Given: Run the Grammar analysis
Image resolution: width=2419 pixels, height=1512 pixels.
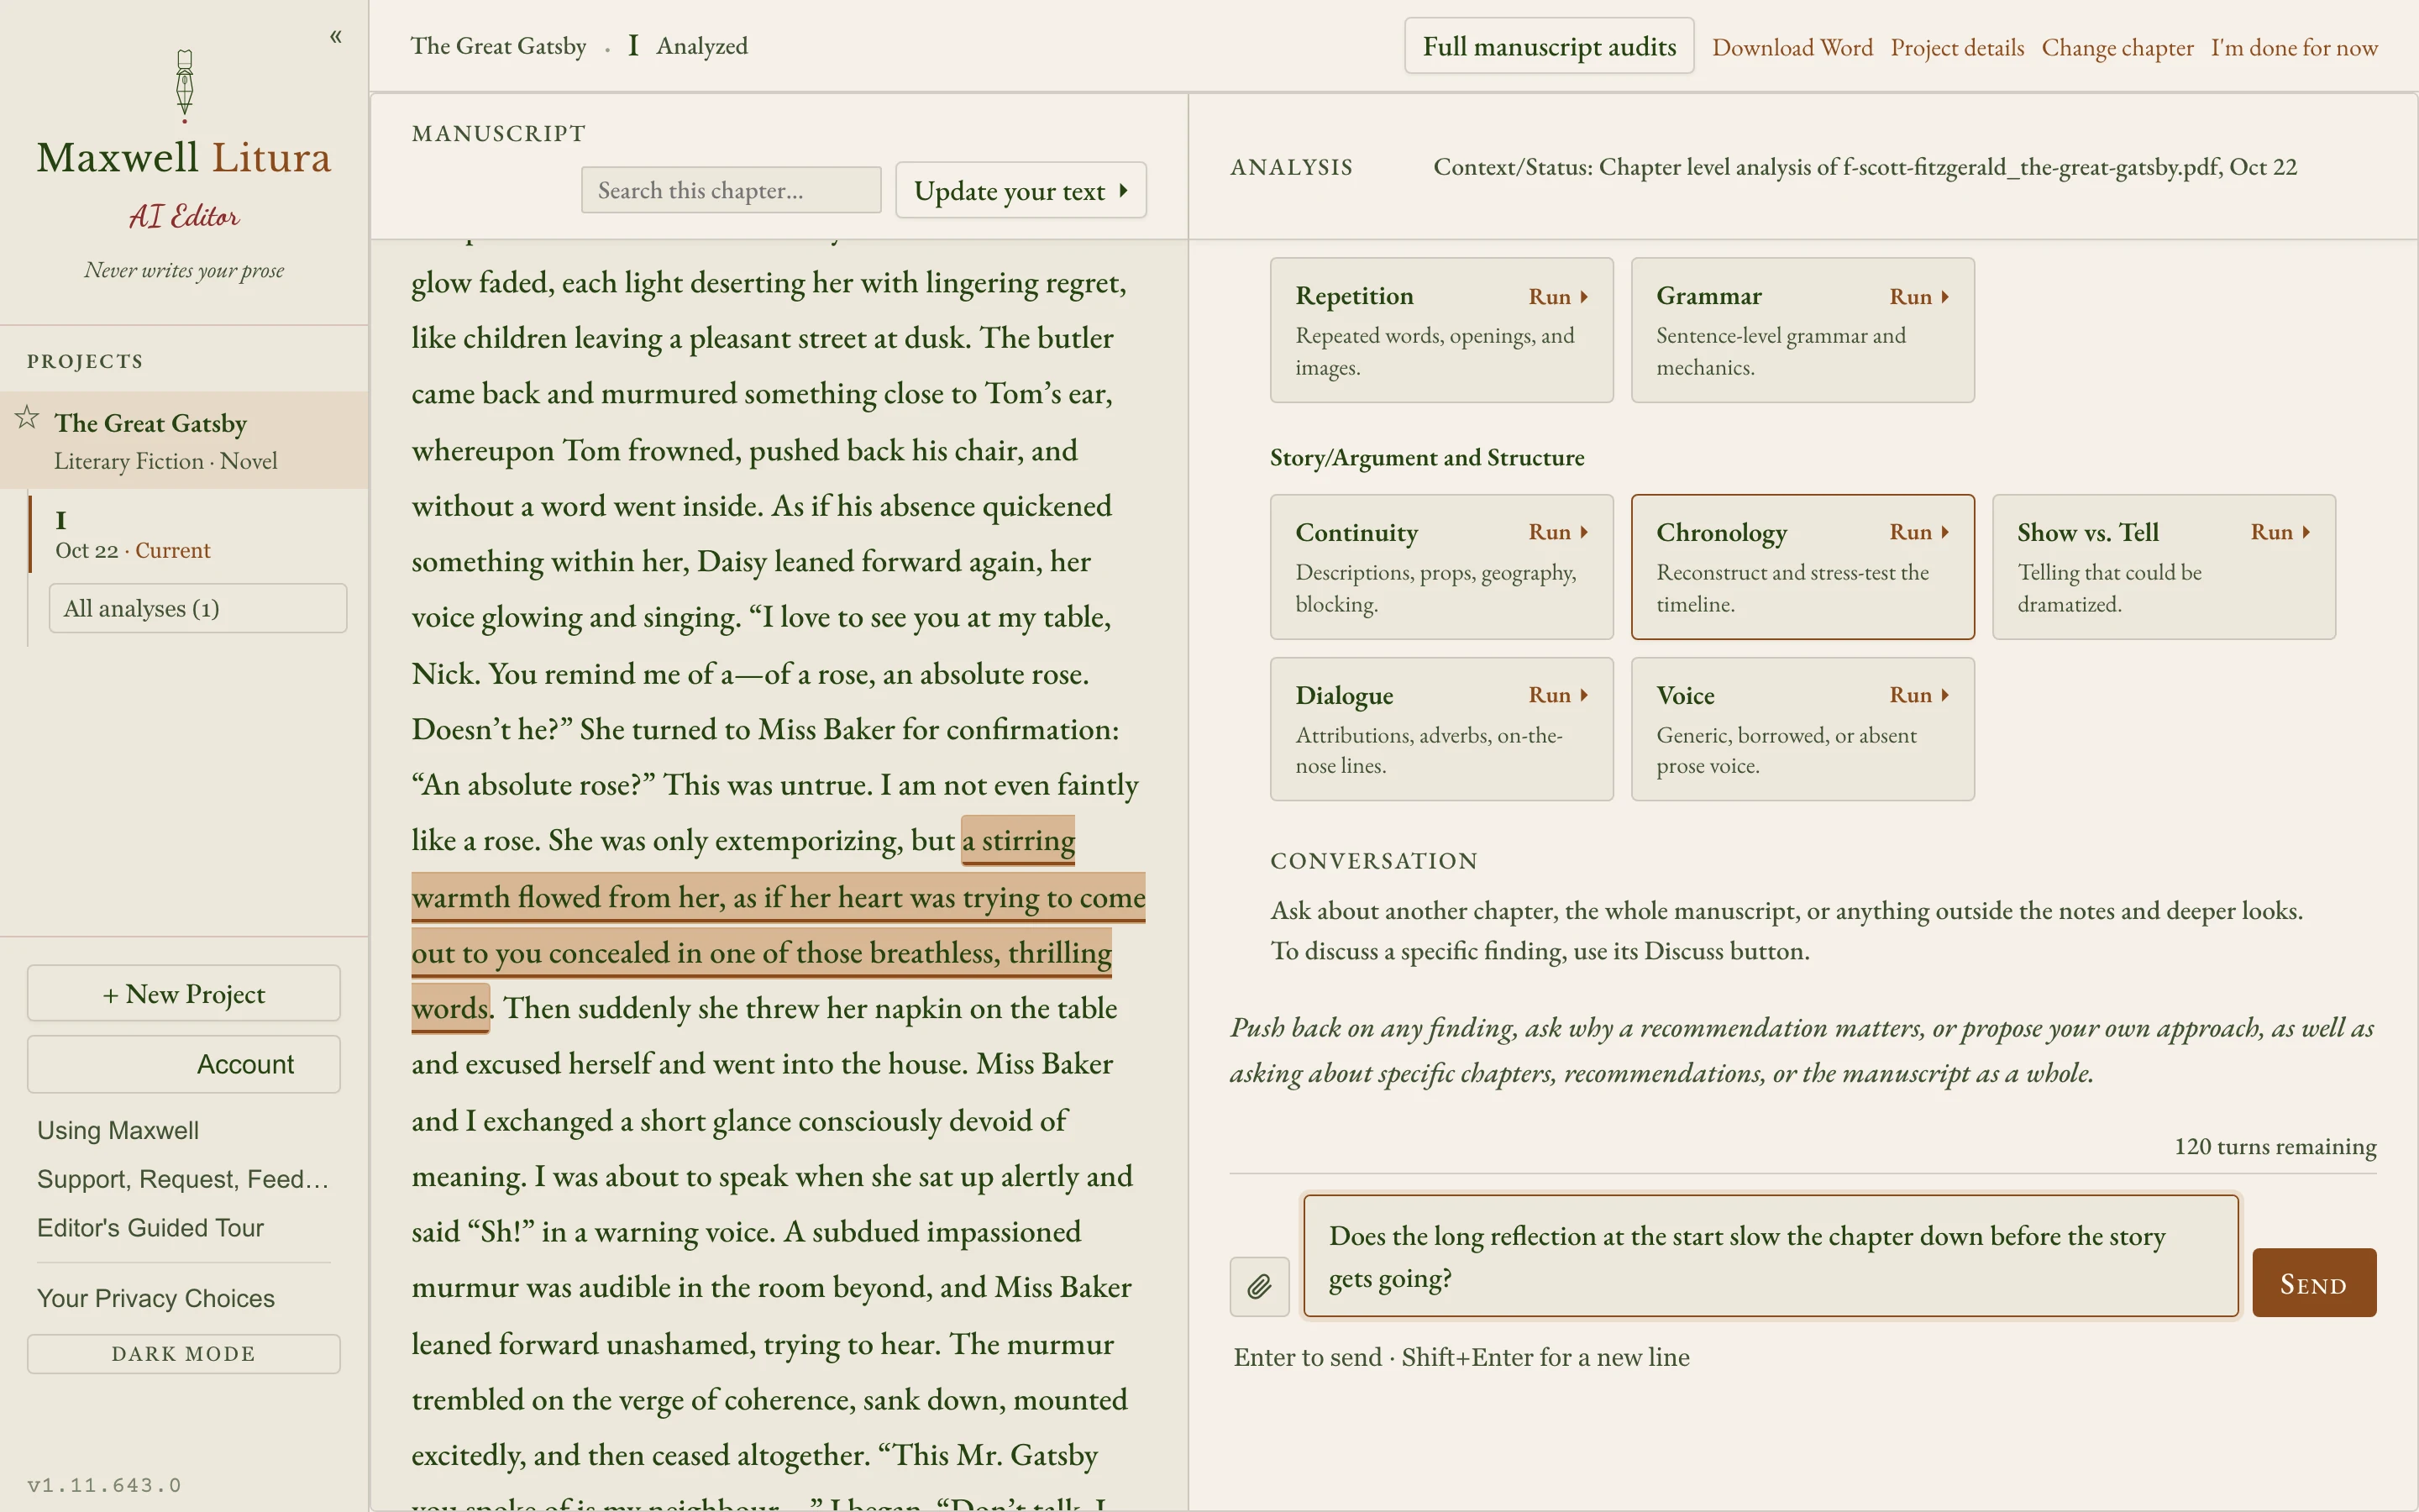Looking at the screenshot, I should 1918,296.
